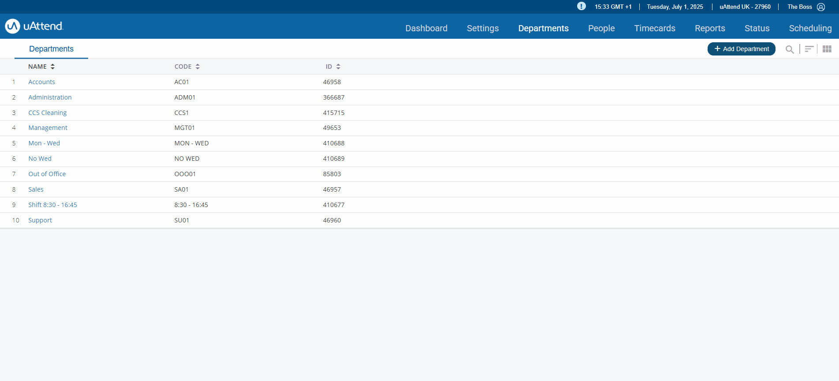This screenshot has height=381, width=839.
Task: Select Departments in top navigation
Action: (x=543, y=28)
